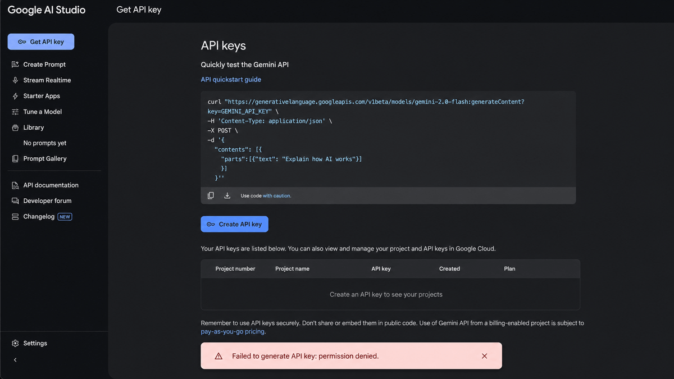Screen dimensions: 674x379
Task: Click the key icon in Get API key
Action: tap(22, 42)
